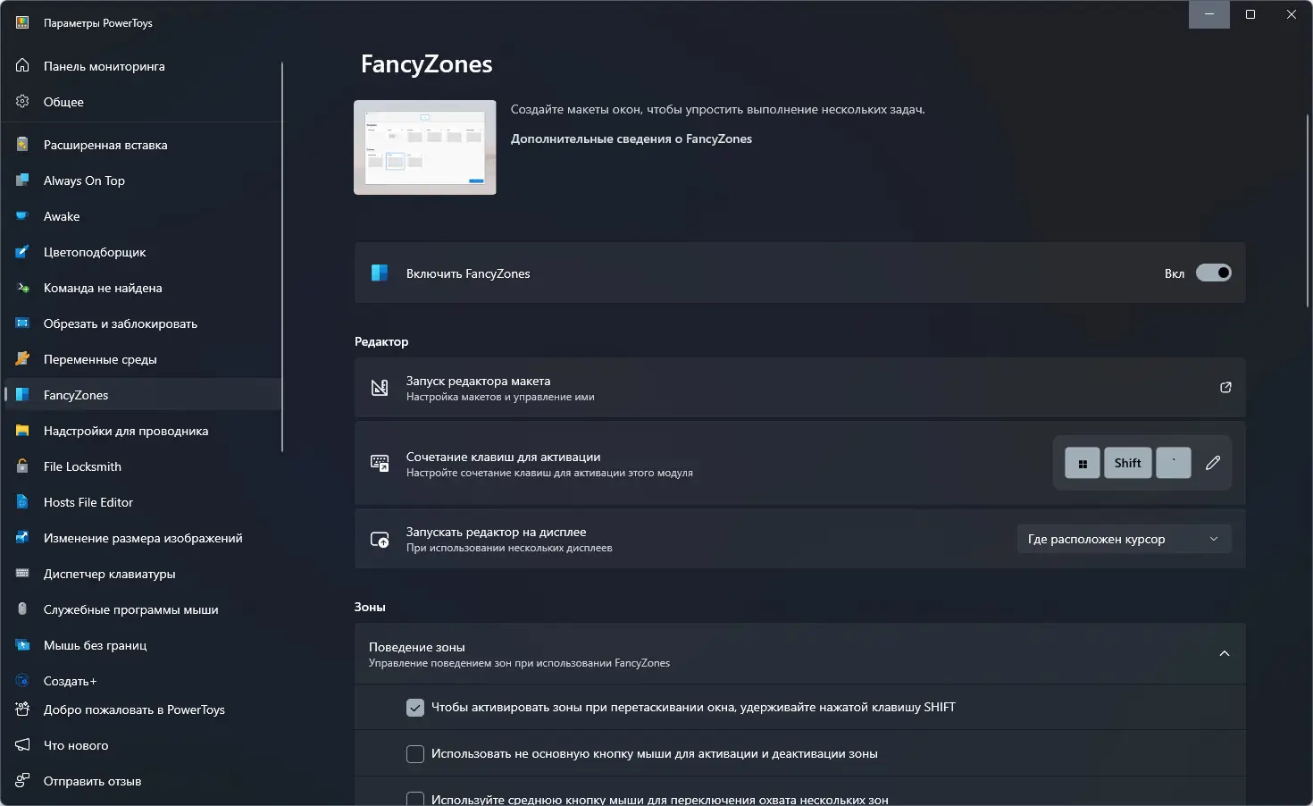Select Надстройки для проводника in sidebar
Screen dimensions: 1313x806
pos(143,431)
